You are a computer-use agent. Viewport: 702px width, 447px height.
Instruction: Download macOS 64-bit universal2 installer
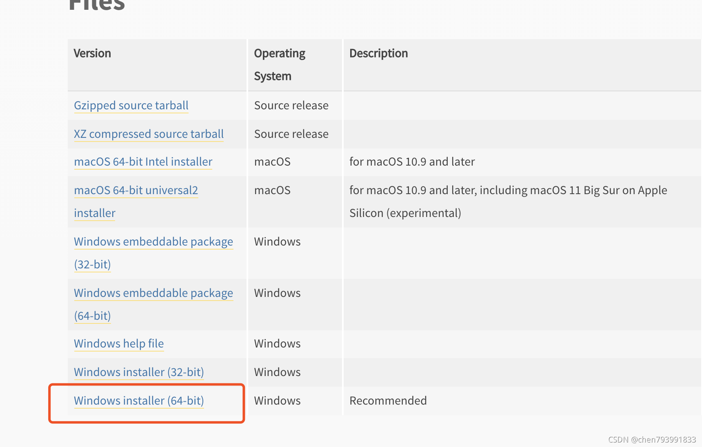(x=136, y=201)
